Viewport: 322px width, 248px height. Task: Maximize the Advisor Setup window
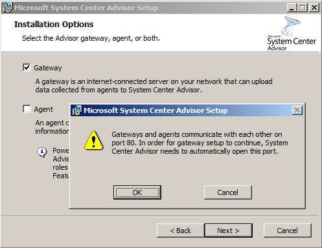[303, 8]
